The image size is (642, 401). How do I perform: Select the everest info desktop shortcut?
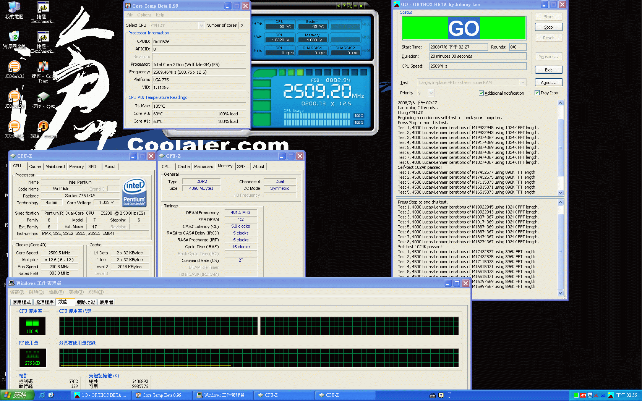43,129
